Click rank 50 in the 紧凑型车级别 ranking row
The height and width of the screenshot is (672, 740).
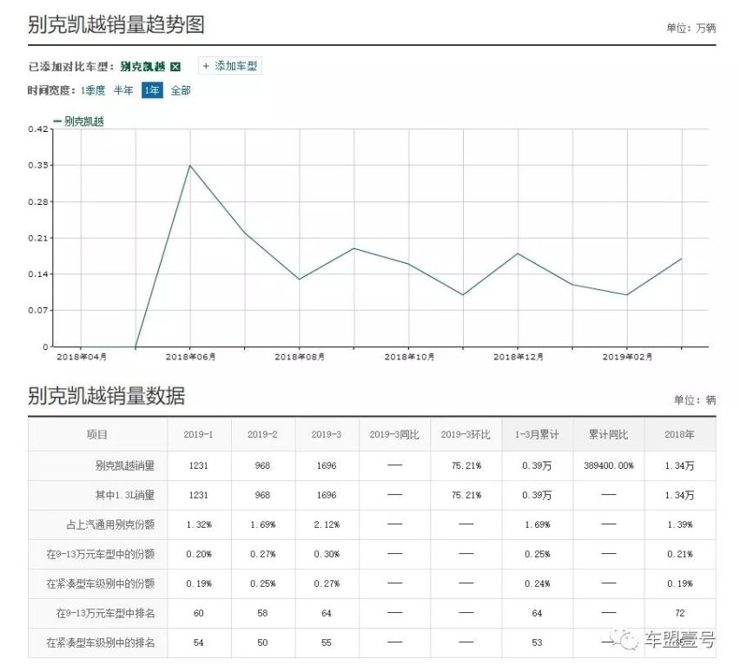[262, 642]
